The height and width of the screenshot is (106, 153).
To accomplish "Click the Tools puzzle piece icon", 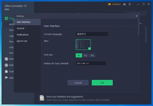I will tap(6, 72).
